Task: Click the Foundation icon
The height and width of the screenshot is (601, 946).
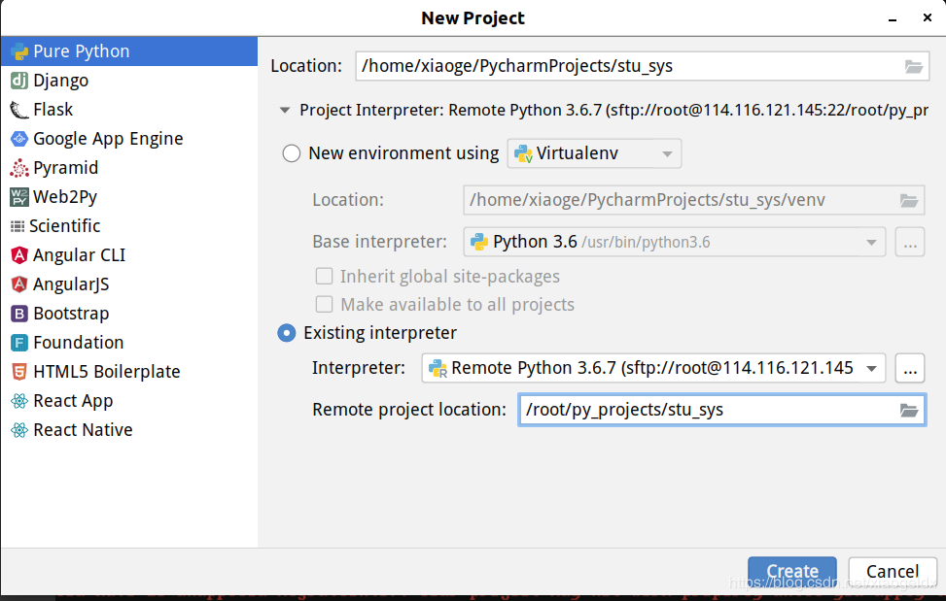Action: point(19,343)
